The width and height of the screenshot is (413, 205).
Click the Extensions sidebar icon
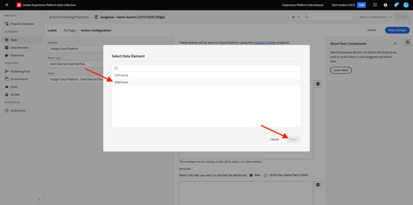click(x=7, y=56)
